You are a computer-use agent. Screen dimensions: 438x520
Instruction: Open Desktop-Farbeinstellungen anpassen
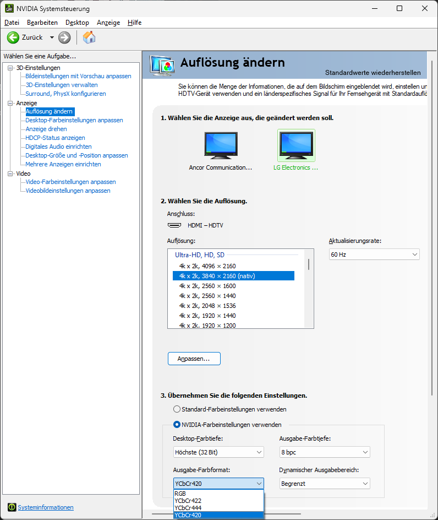[x=74, y=120]
